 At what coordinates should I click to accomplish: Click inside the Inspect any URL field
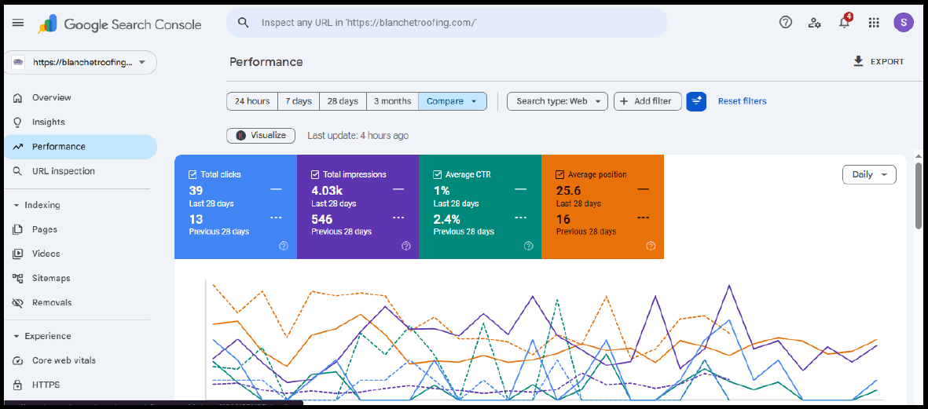click(x=447, y=23)
